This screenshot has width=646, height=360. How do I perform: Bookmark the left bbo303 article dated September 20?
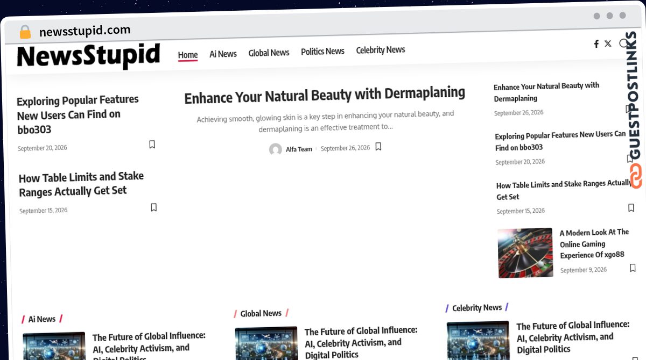[x=152, y=145]
